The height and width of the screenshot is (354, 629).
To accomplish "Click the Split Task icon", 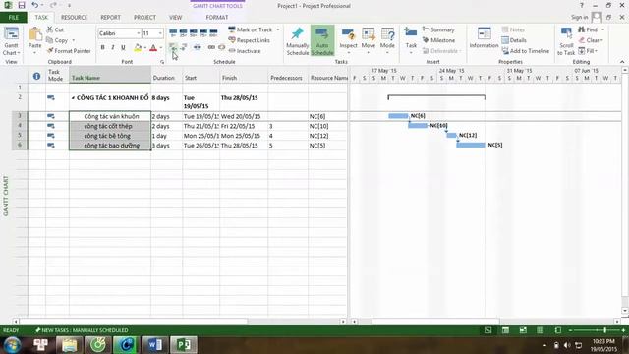I will 197,47.
